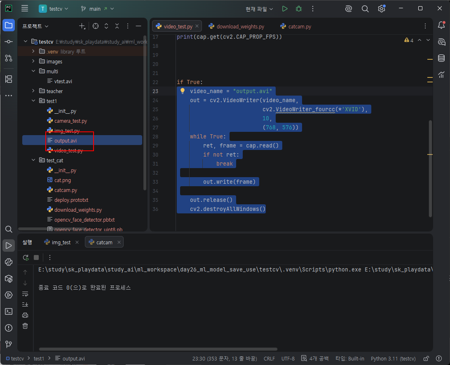This screenshot has width=450, height=365.
Task: Open project panel options menu
Action: [x=128, y=26]
